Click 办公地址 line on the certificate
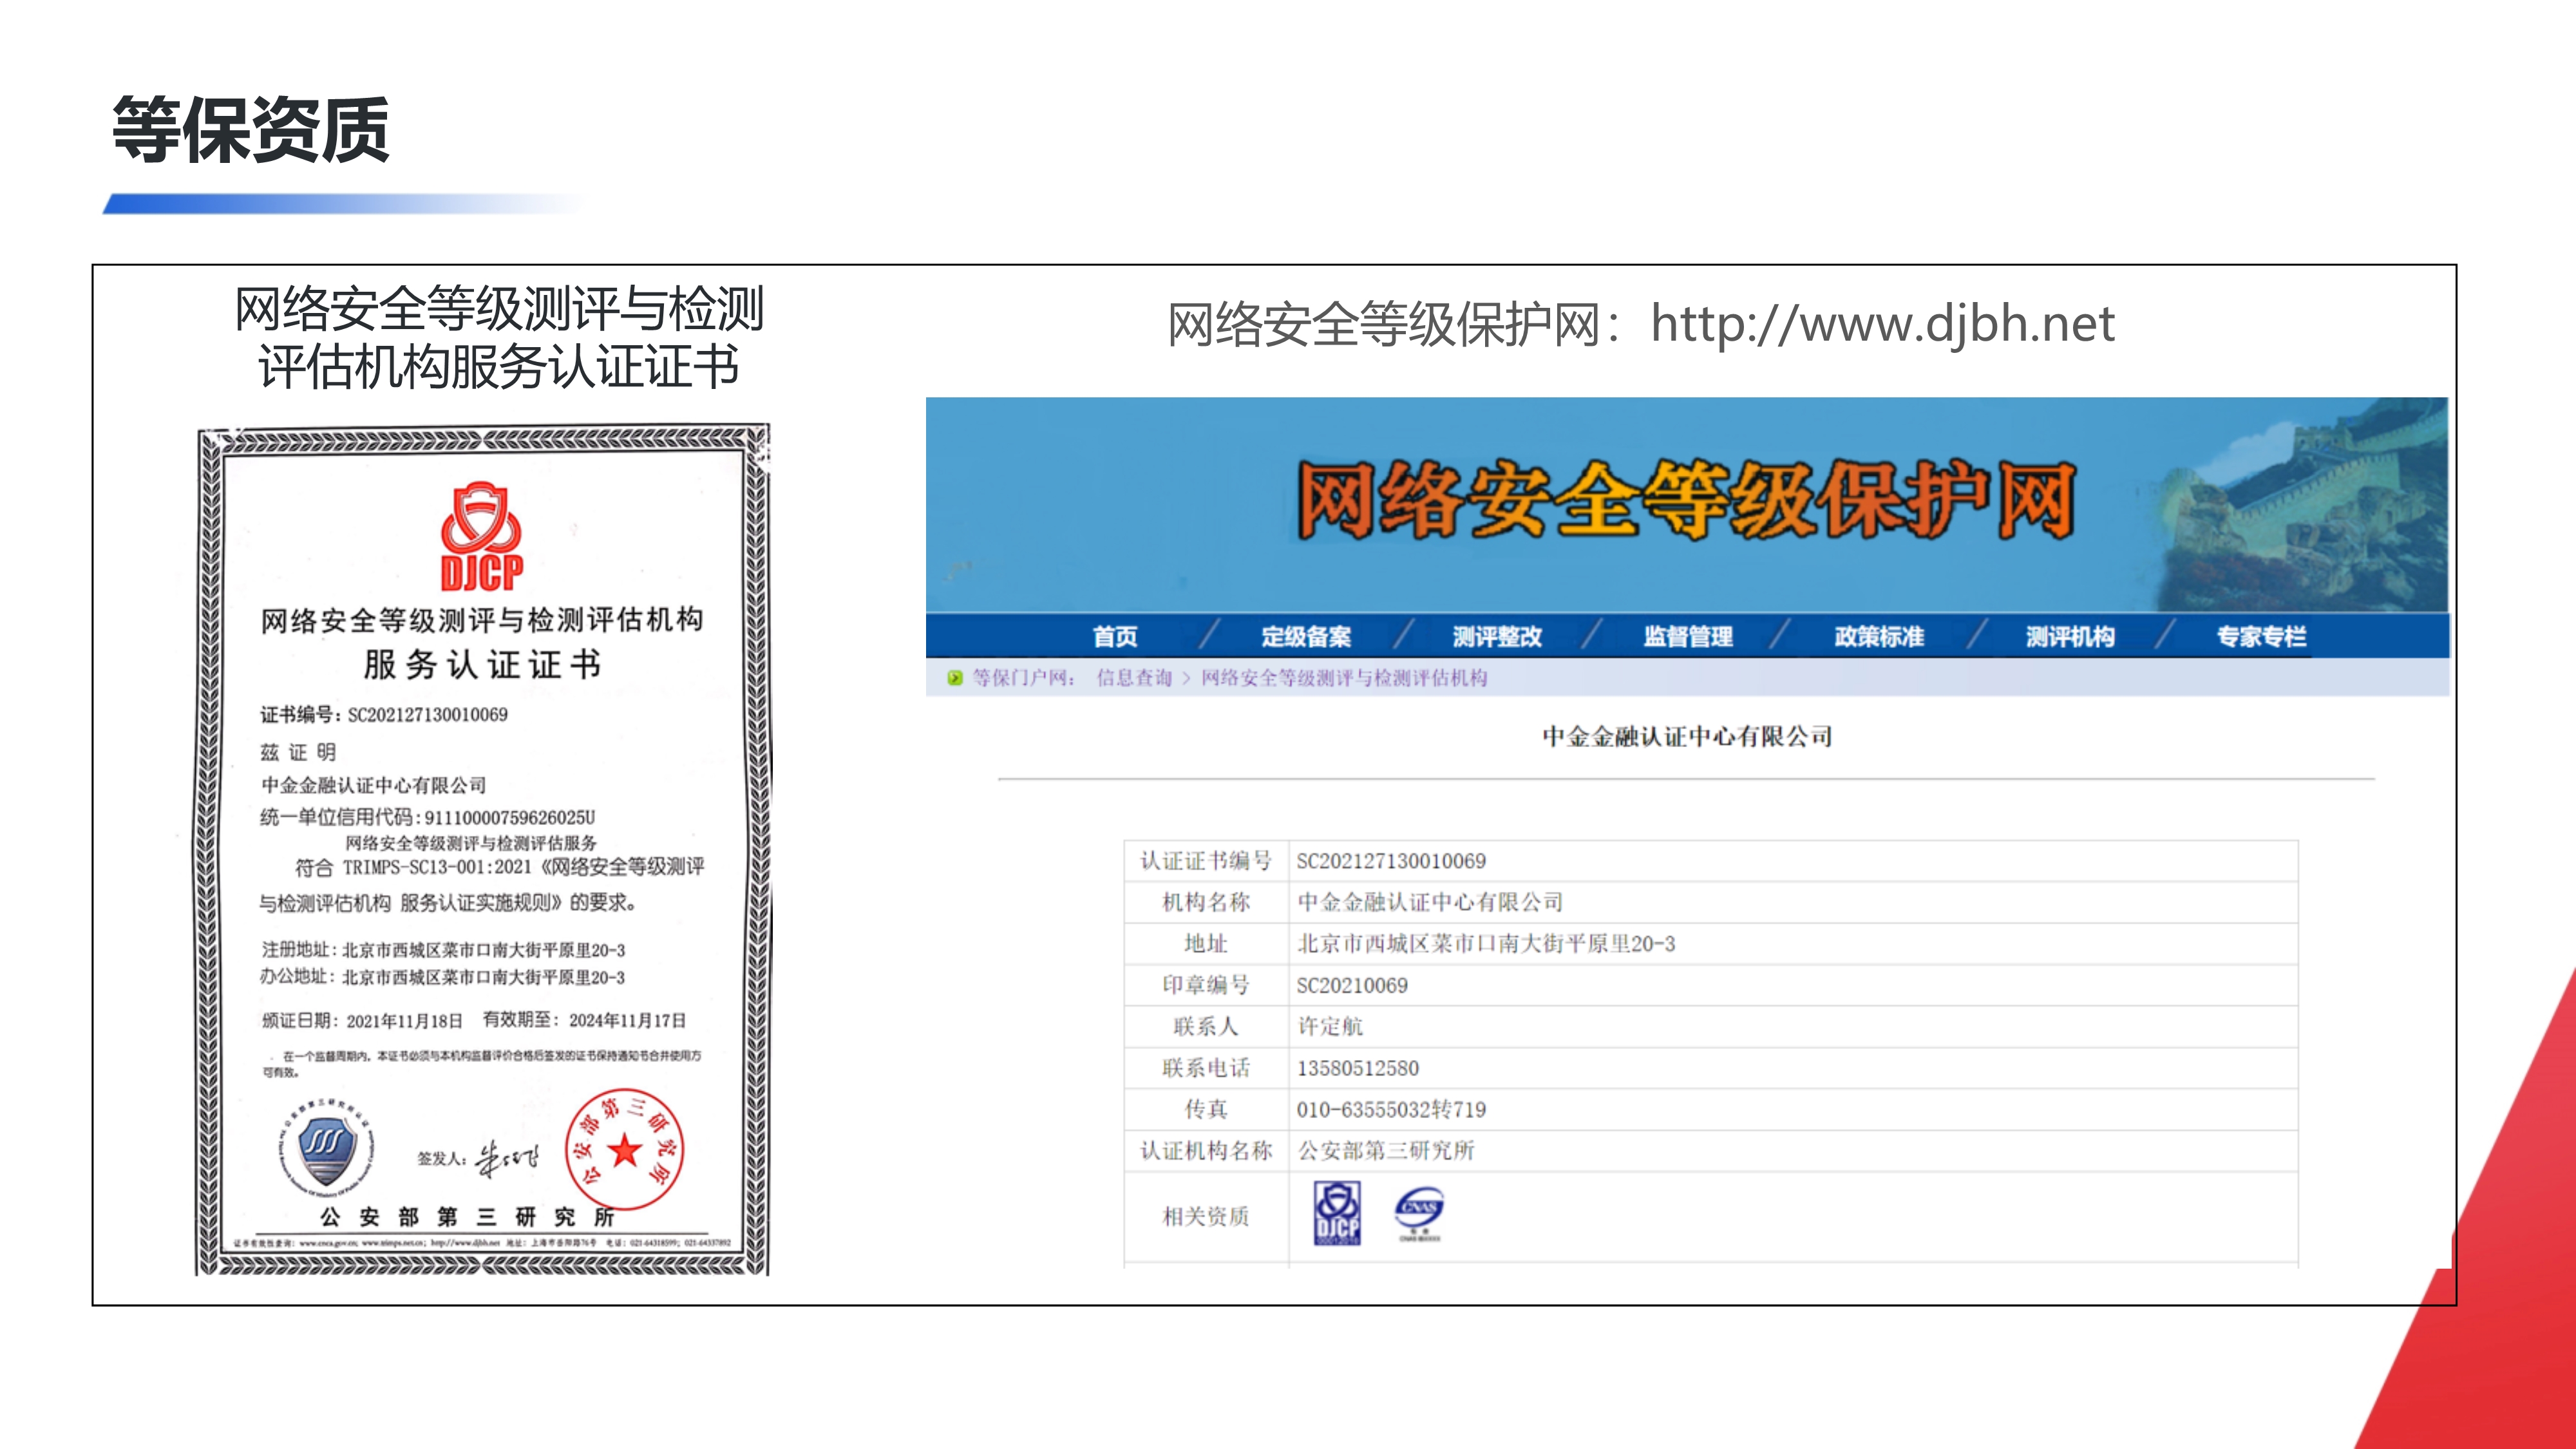 [x=443, y=976]
